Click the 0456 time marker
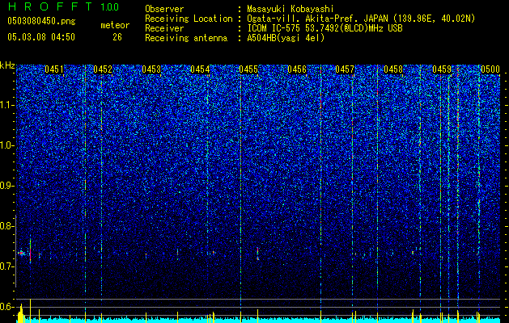This screenshot has width=509, height=323. (297, 69)
